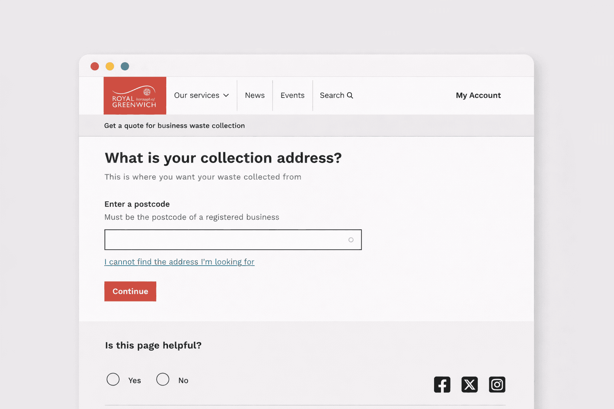The height and width of the screenshot is (409, 614).
Task: Focus the Enter a postcode field
Action: coord(224,240)
